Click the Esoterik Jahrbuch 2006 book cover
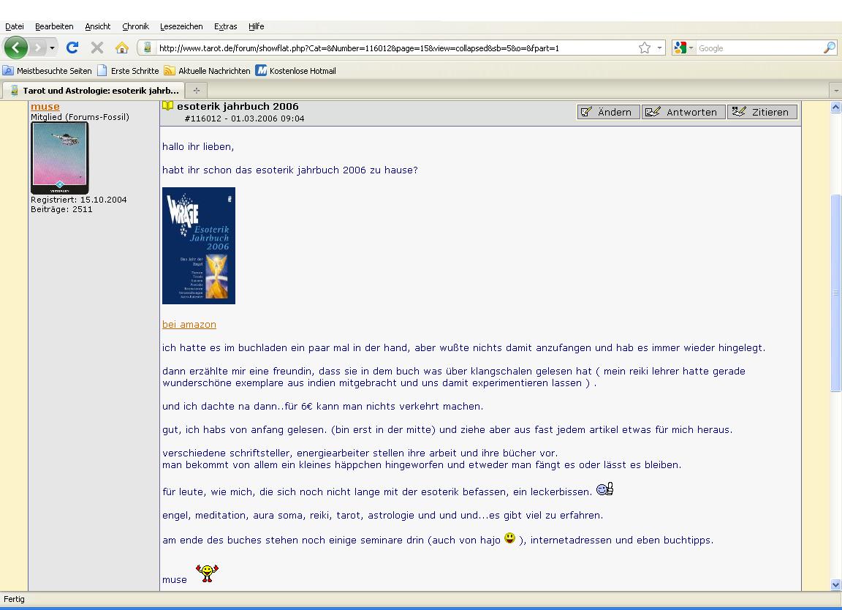 [199, 246]
